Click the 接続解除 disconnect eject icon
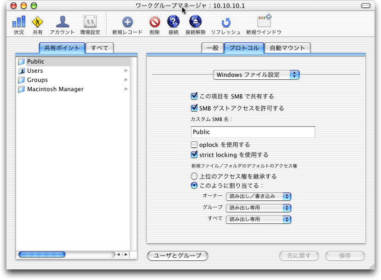The height and width of the screenshot is (280, 381). (x=196, y=22)
